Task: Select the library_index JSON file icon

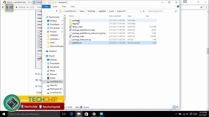Action: [71, 27]
